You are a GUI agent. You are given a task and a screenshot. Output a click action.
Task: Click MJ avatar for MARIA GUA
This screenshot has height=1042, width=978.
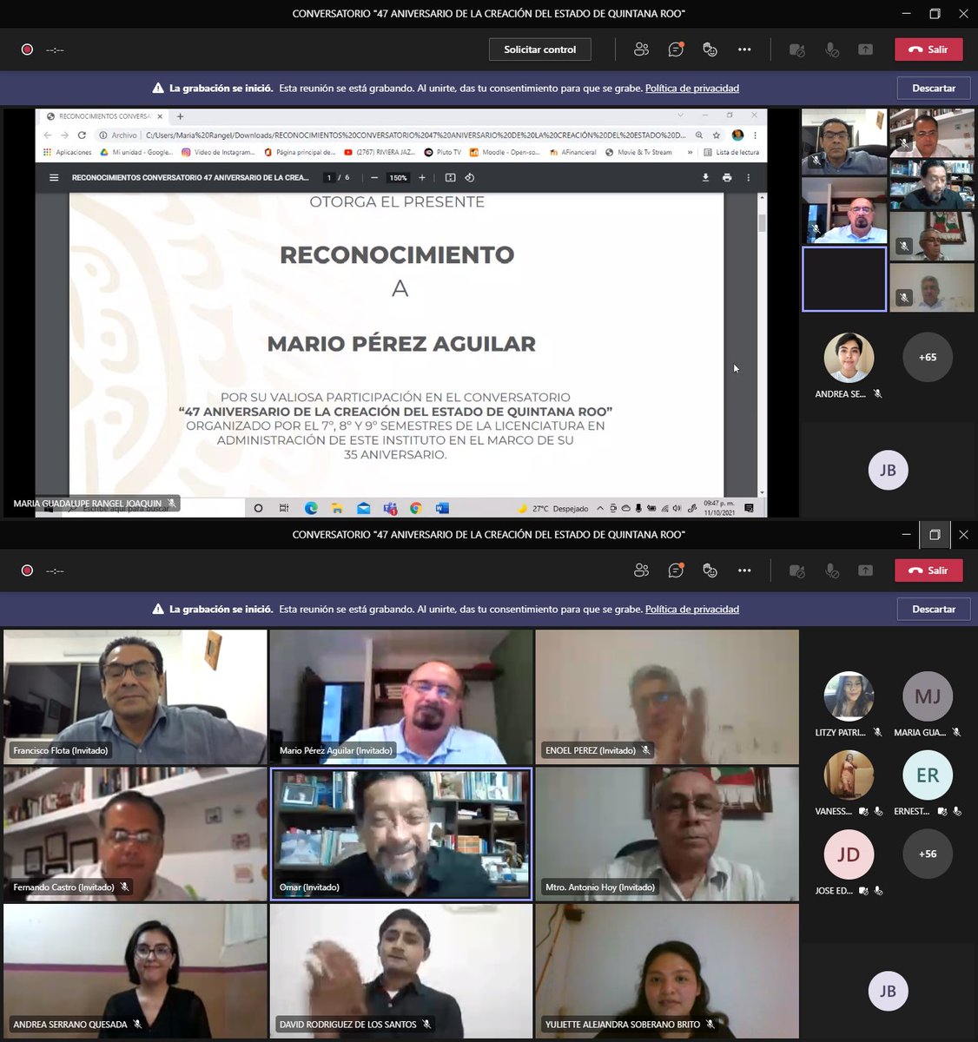[928, 696]
